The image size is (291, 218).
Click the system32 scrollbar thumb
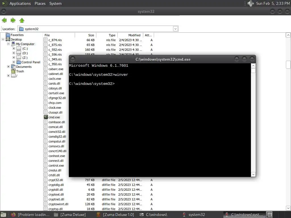tap(288, 65)
